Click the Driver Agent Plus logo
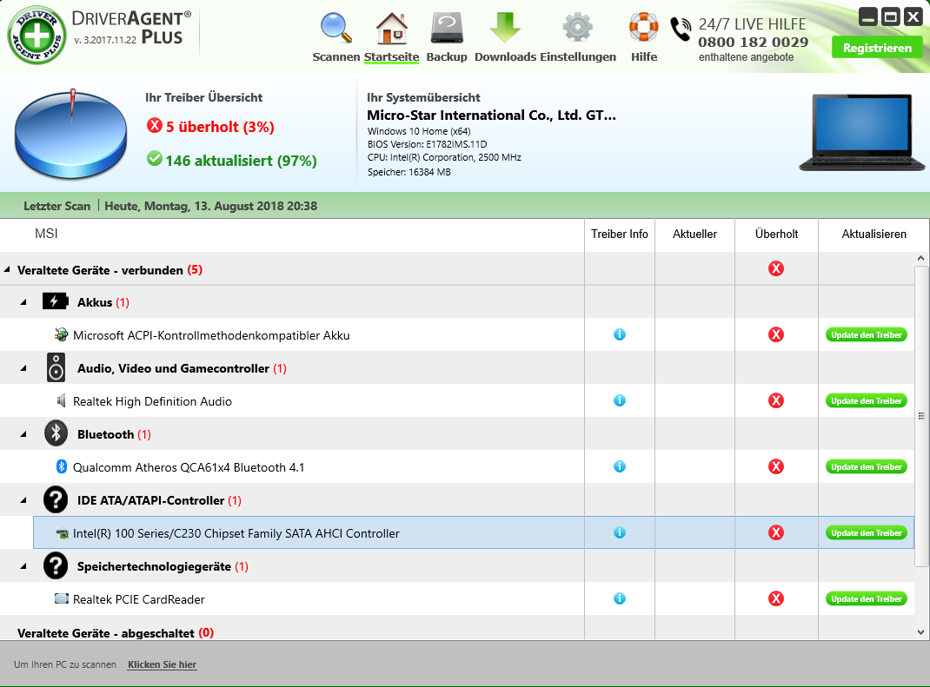This screenshot has width=930, height=687. tap(37, 35)
